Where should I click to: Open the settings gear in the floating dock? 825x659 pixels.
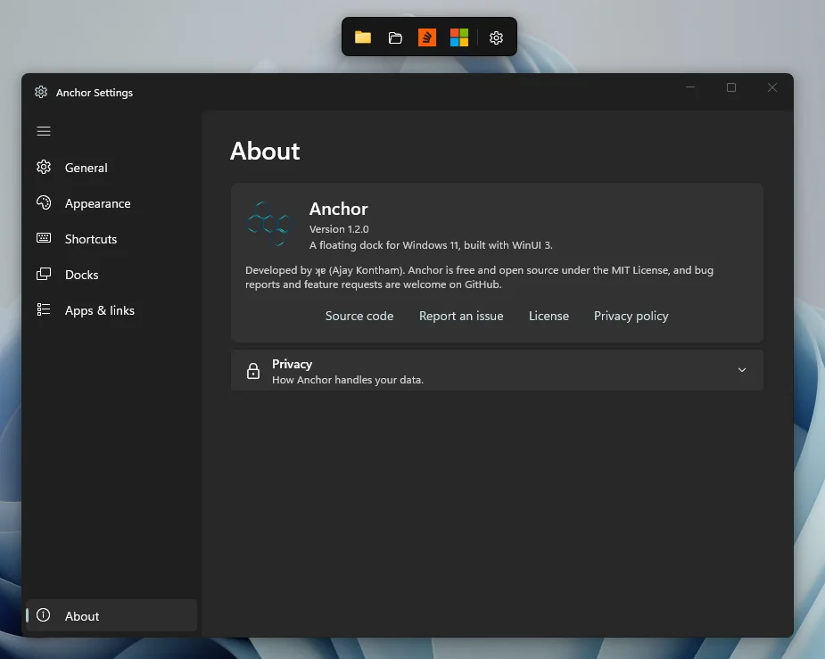click(x=496, y=37)
